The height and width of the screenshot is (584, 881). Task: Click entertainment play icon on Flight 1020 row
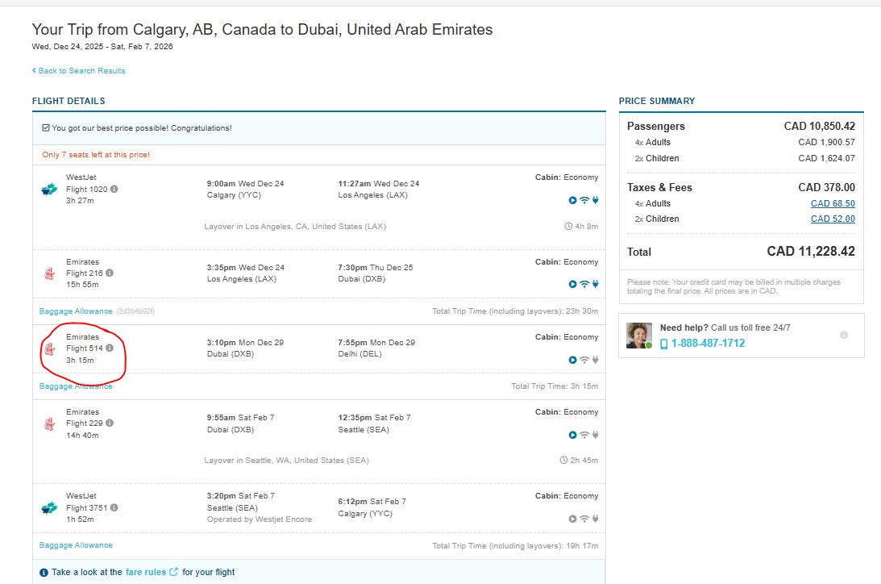(572, 200)
